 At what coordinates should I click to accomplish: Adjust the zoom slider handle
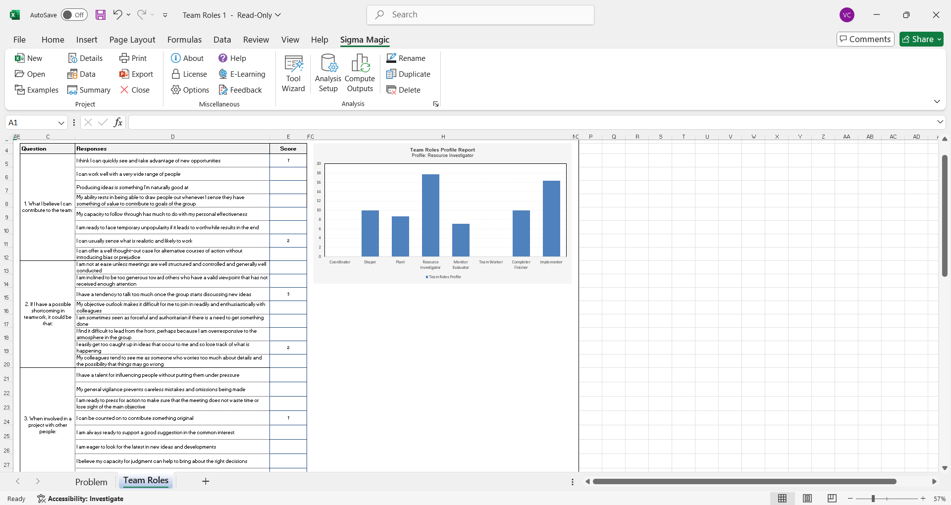coord(873,499)
